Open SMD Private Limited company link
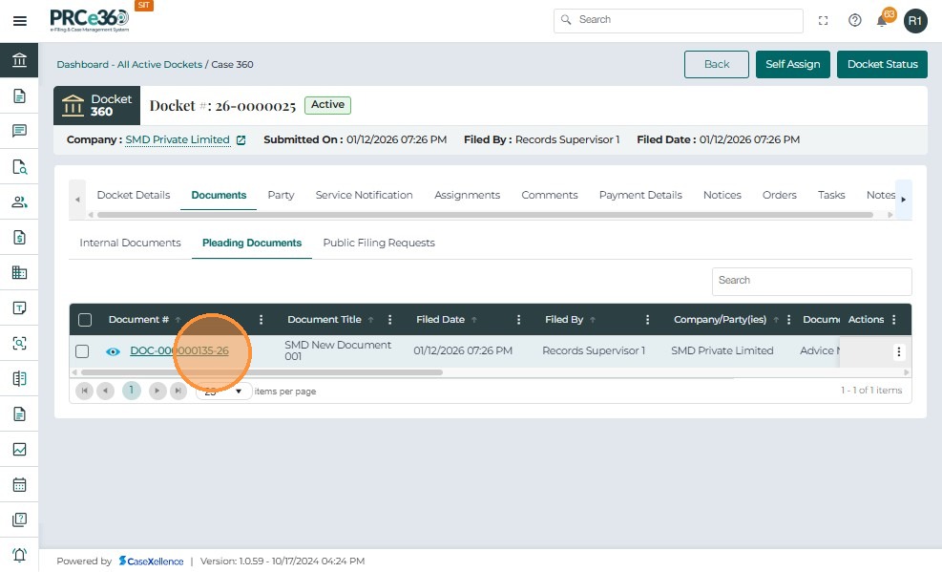Viewport: 942px width, 572px height. point(178,139)
